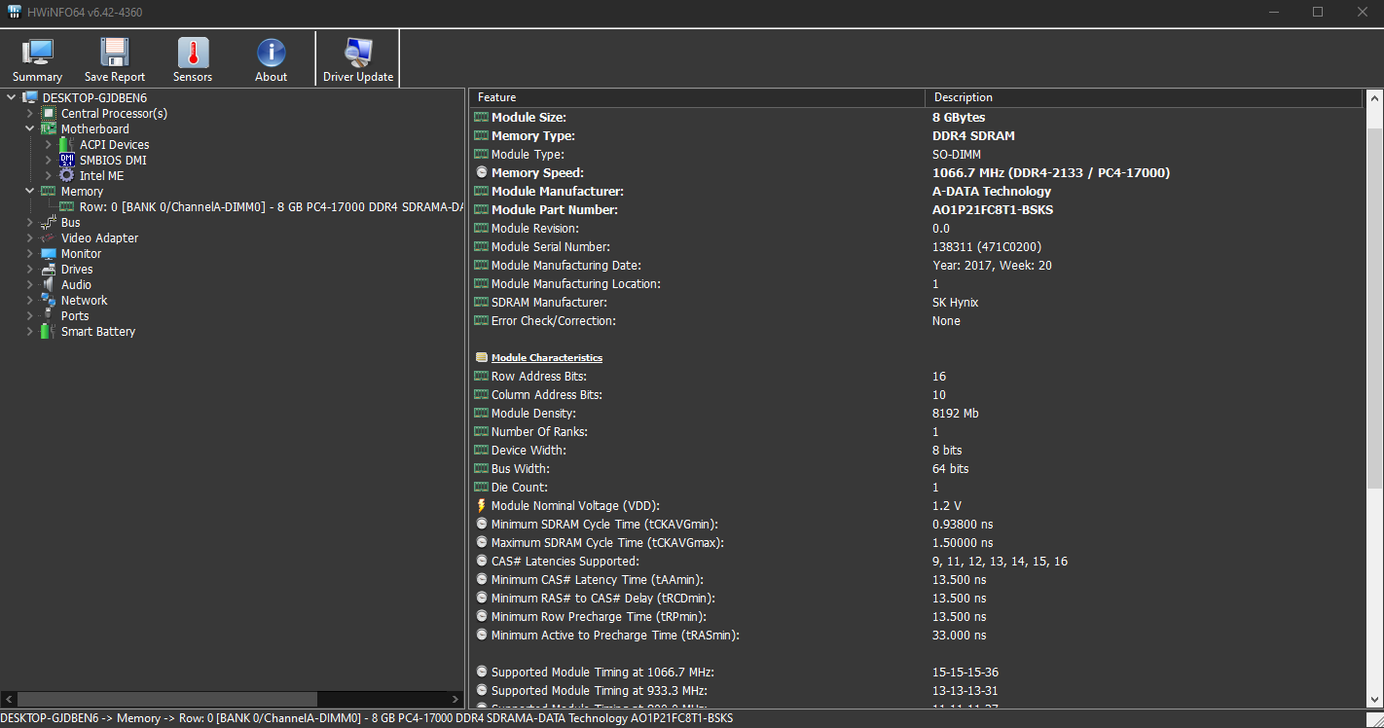Click the Module Serial Number value 138311
This screenshot has height=728, width=1384.
pos(987,246)
